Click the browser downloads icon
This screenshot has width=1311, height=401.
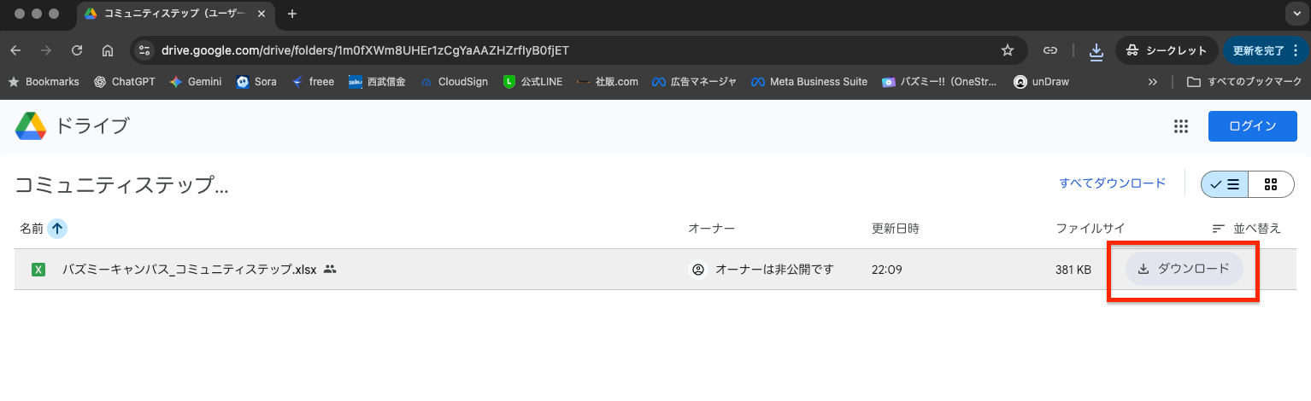tap(1096, 50)
